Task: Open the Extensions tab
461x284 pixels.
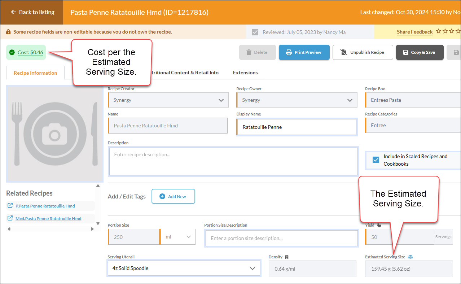Action: click(245, 73)
